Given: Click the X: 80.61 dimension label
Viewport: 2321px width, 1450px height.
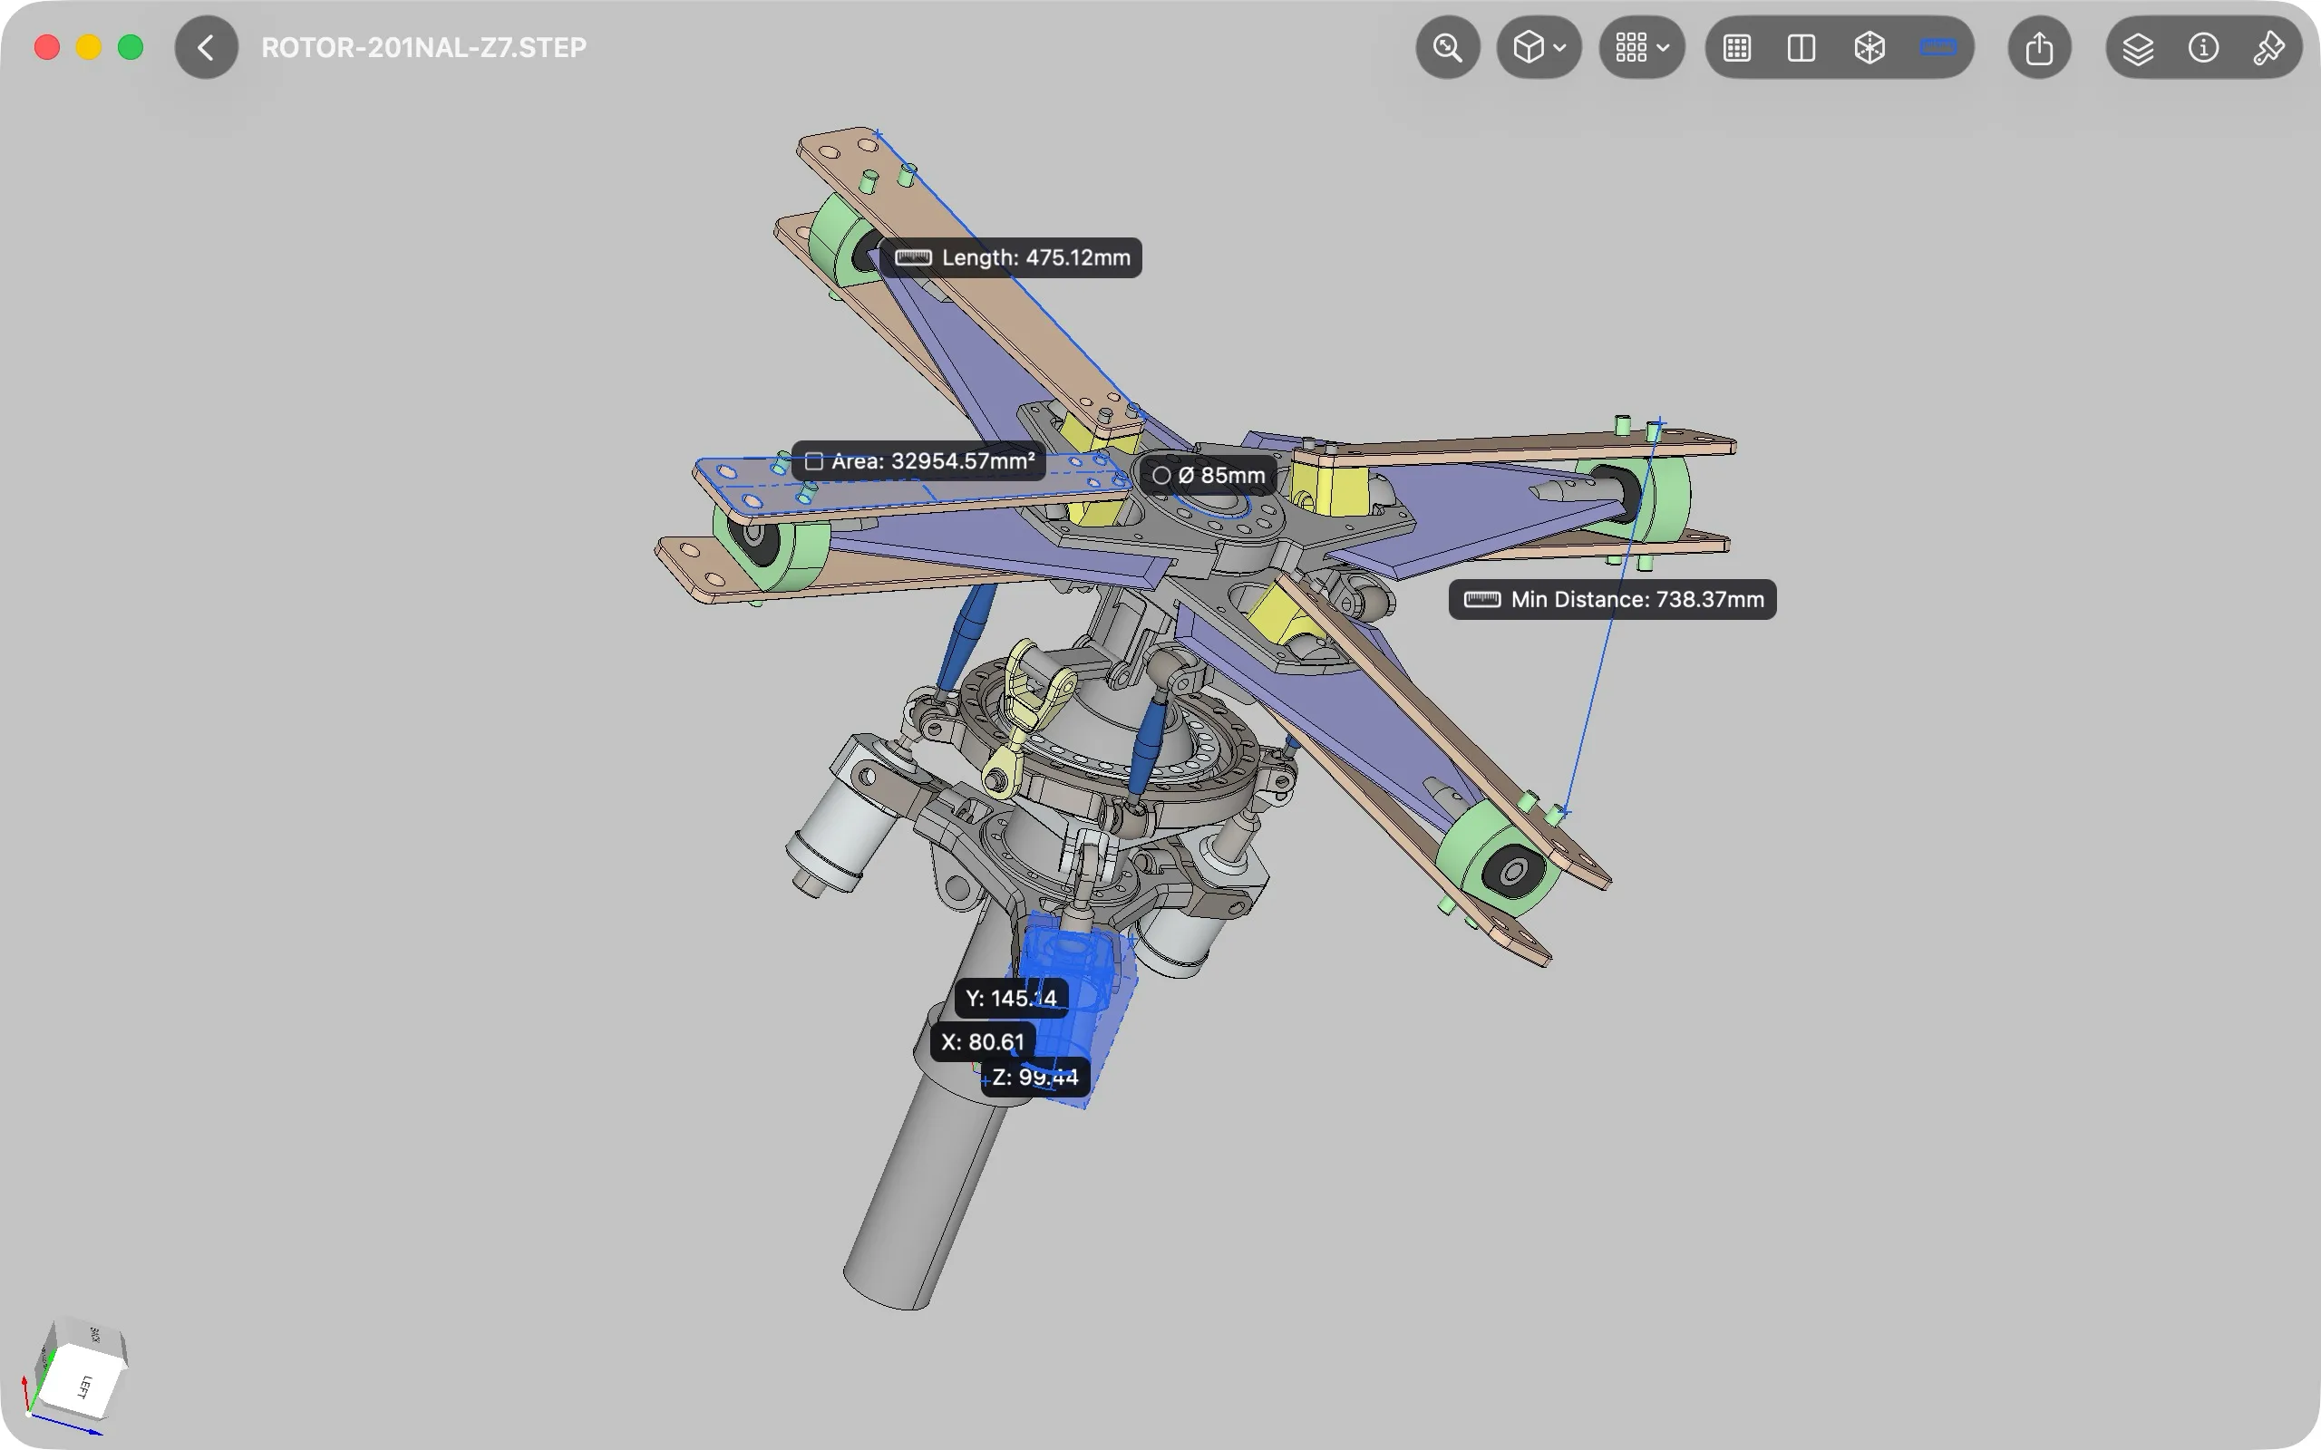Looking at the screenshot, I should tap(982, 1041).
